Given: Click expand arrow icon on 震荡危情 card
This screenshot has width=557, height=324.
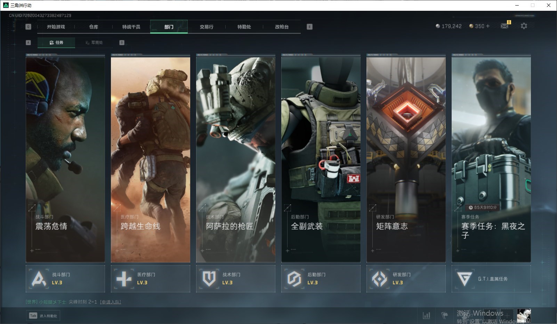Looking at the screenshot, I should point(32,208).
